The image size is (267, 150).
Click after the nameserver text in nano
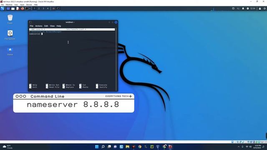(42, 34)
